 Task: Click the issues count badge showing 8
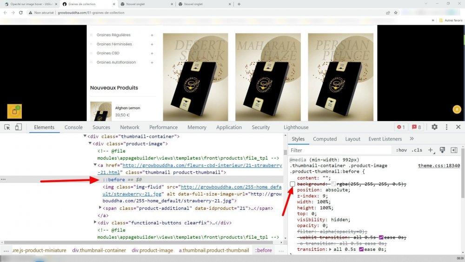coord(416,128)
